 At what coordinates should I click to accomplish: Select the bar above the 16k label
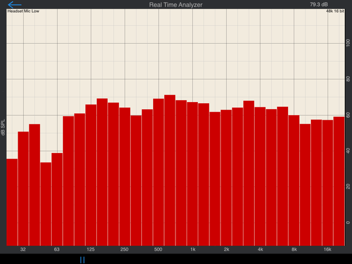pyautogui.click(x=327, y=183)
